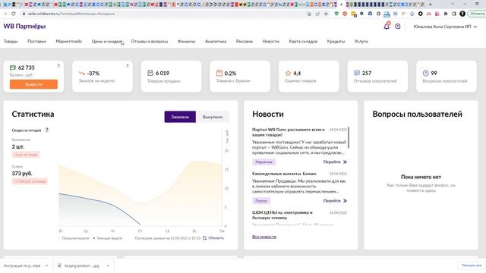Go to the WB Партнёры home logo
This screenshot has height=273, width=486.
click(24, 27)
